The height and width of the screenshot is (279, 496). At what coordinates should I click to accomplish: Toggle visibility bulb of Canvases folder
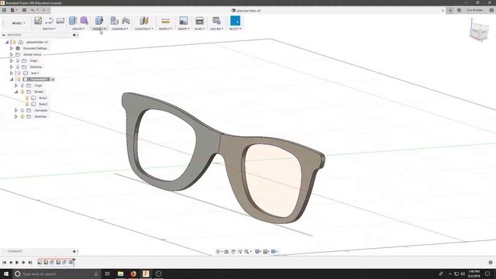pos(22,110)
